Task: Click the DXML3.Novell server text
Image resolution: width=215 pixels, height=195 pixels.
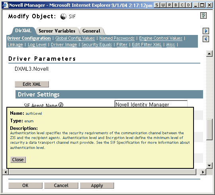Action: tap(32, 69)
